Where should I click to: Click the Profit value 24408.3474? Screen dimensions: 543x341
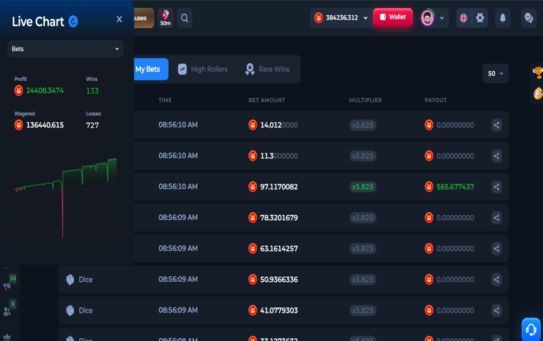pyautogui.click(x=45, y=90)
